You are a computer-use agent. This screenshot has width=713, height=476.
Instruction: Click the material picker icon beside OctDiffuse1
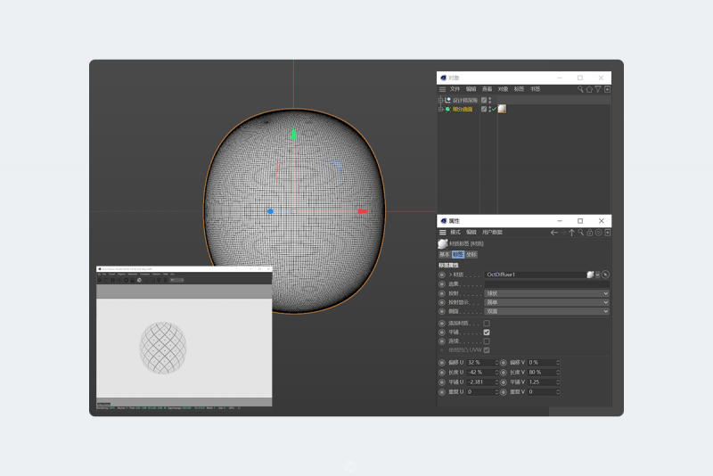[605, 275]
